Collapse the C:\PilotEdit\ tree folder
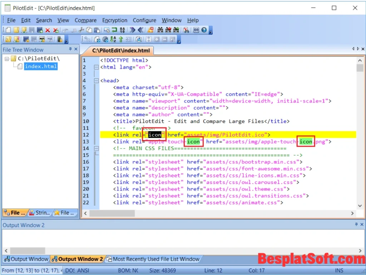366x275 pixels. pos(7,59)
